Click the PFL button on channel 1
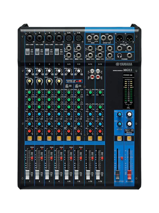This screenshot has width=159, height=213. [x=32, y=175]
